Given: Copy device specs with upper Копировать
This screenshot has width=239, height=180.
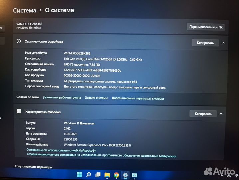Looking at the screenshot, I should click(205, 43).
